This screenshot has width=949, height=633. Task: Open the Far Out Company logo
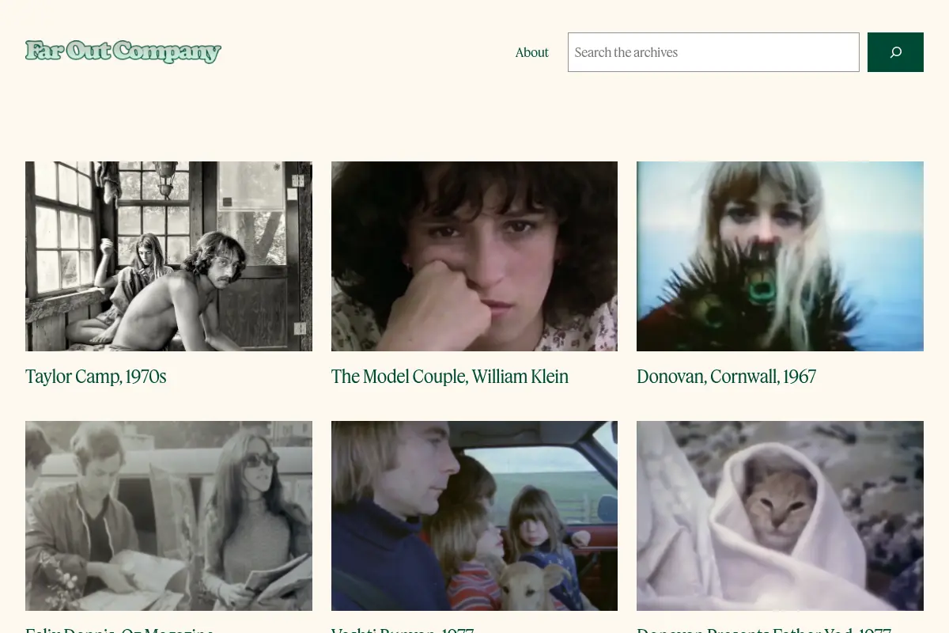[123, 52]
